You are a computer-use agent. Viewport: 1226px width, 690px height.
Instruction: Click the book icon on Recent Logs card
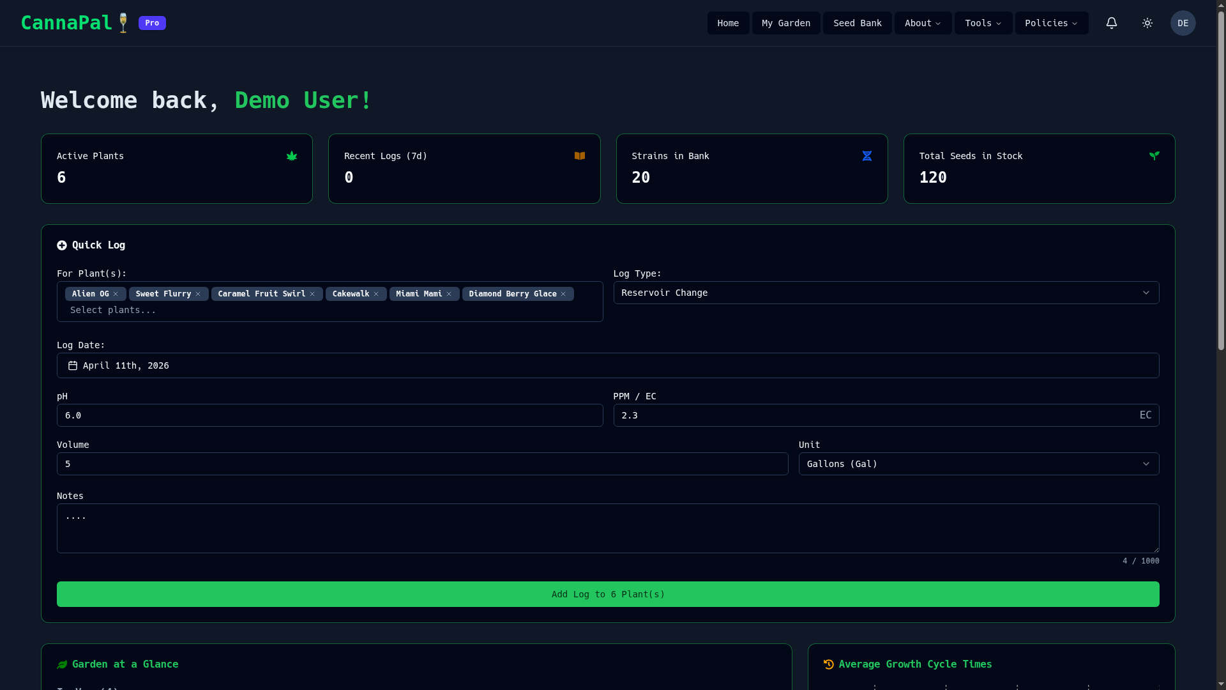tap(580, 156)
